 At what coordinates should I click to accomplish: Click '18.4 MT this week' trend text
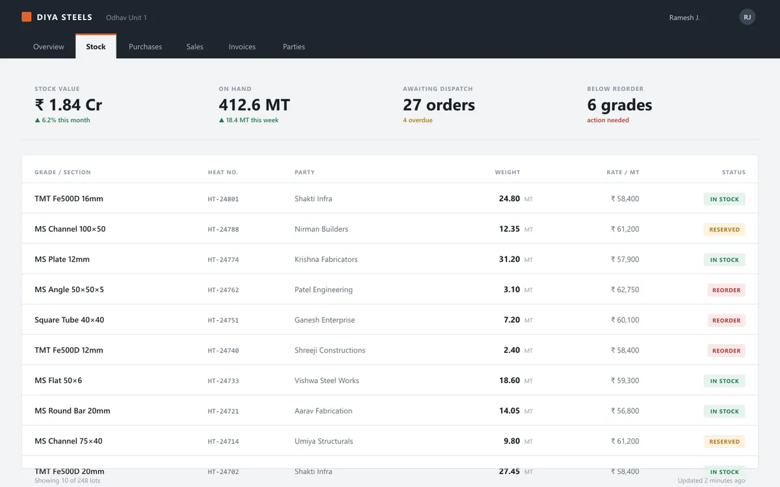tap(248, 120)
